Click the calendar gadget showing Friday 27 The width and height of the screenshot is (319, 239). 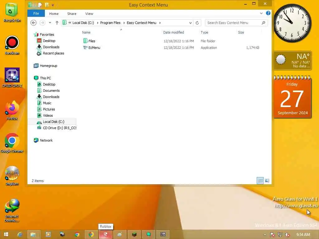tap(292, 97)
